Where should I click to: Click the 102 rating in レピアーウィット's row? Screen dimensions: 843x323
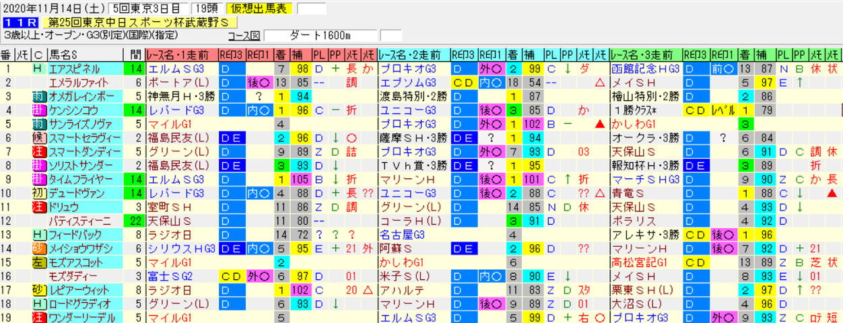click(x=300, y=289)
